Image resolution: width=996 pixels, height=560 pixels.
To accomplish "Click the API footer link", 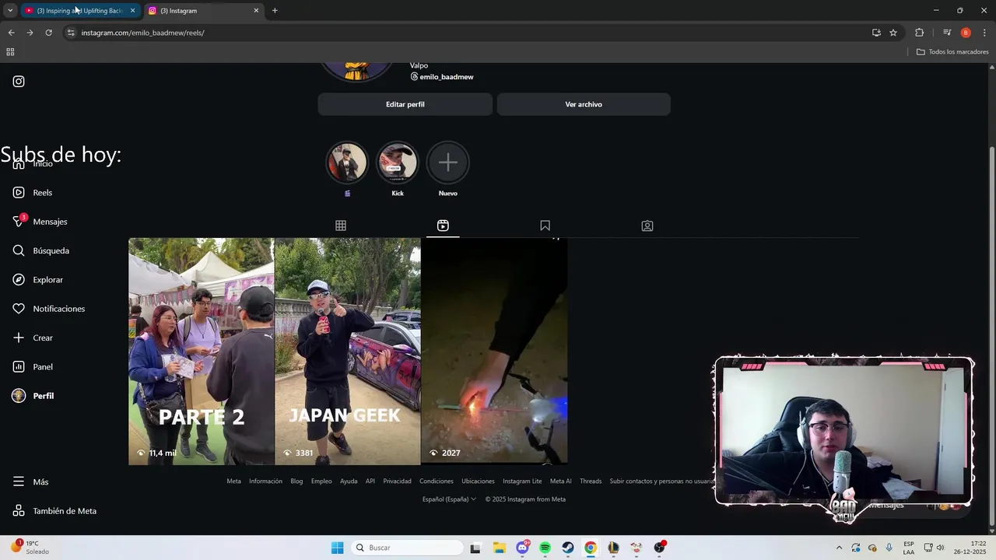I will point(370,481).
